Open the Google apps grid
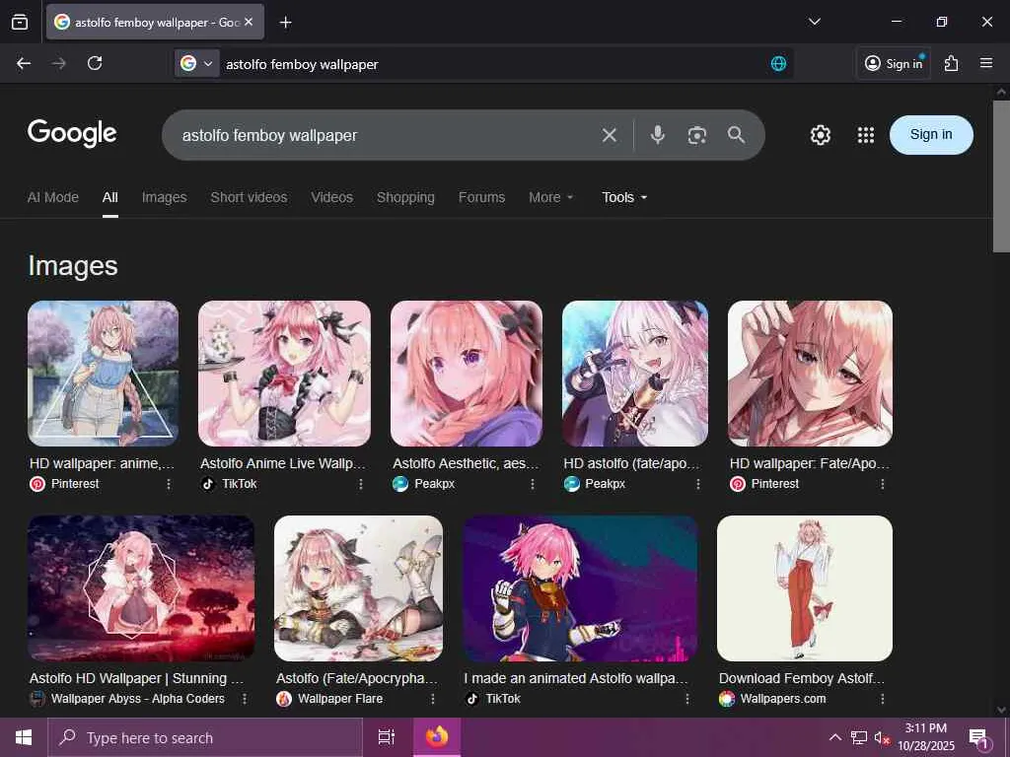 click(x=866, y=134)
